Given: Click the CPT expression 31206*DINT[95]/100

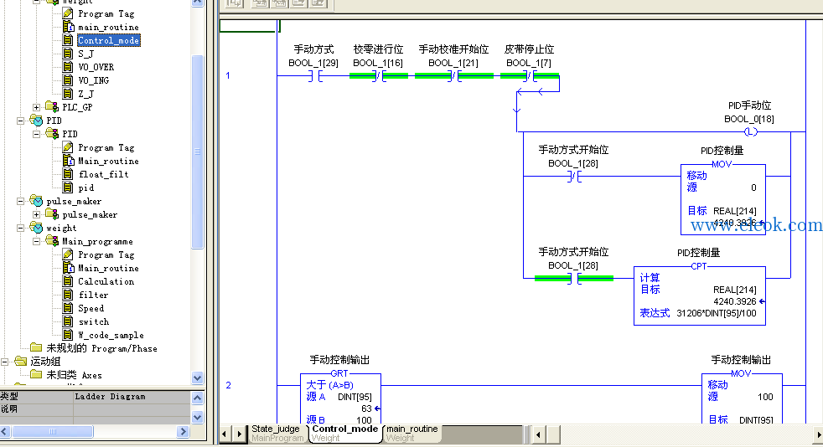Looking at the screenshot, I should pos(717,313).
